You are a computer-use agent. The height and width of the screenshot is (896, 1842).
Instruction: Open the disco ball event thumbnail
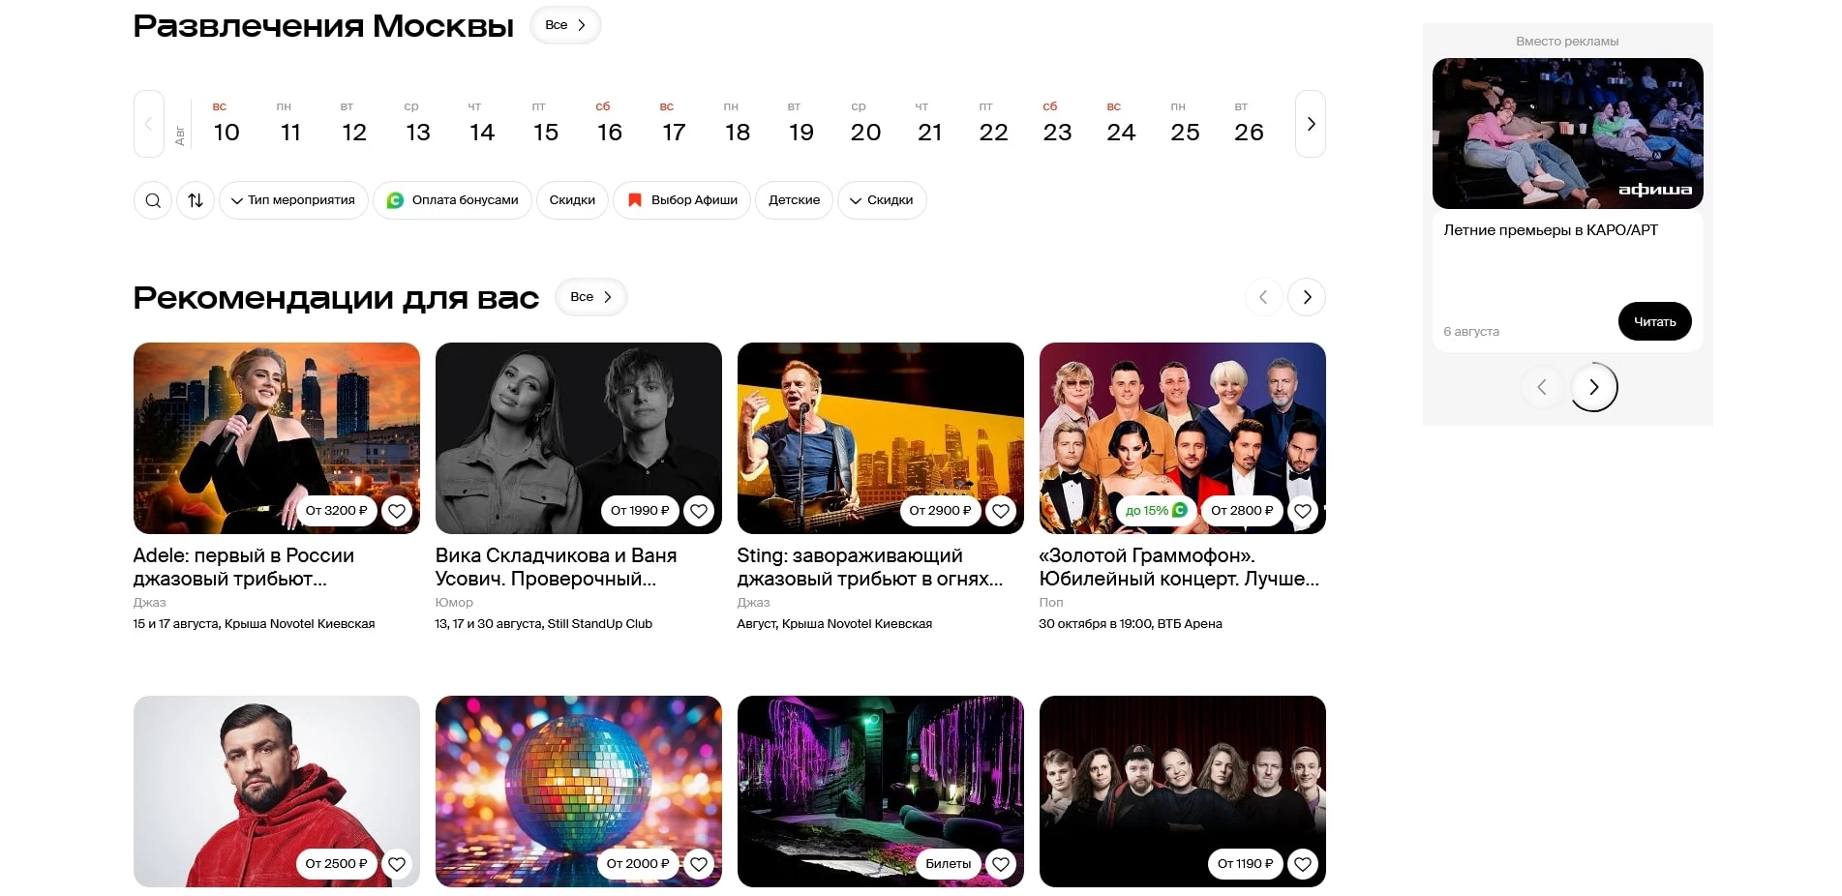(x=579, y=791)
